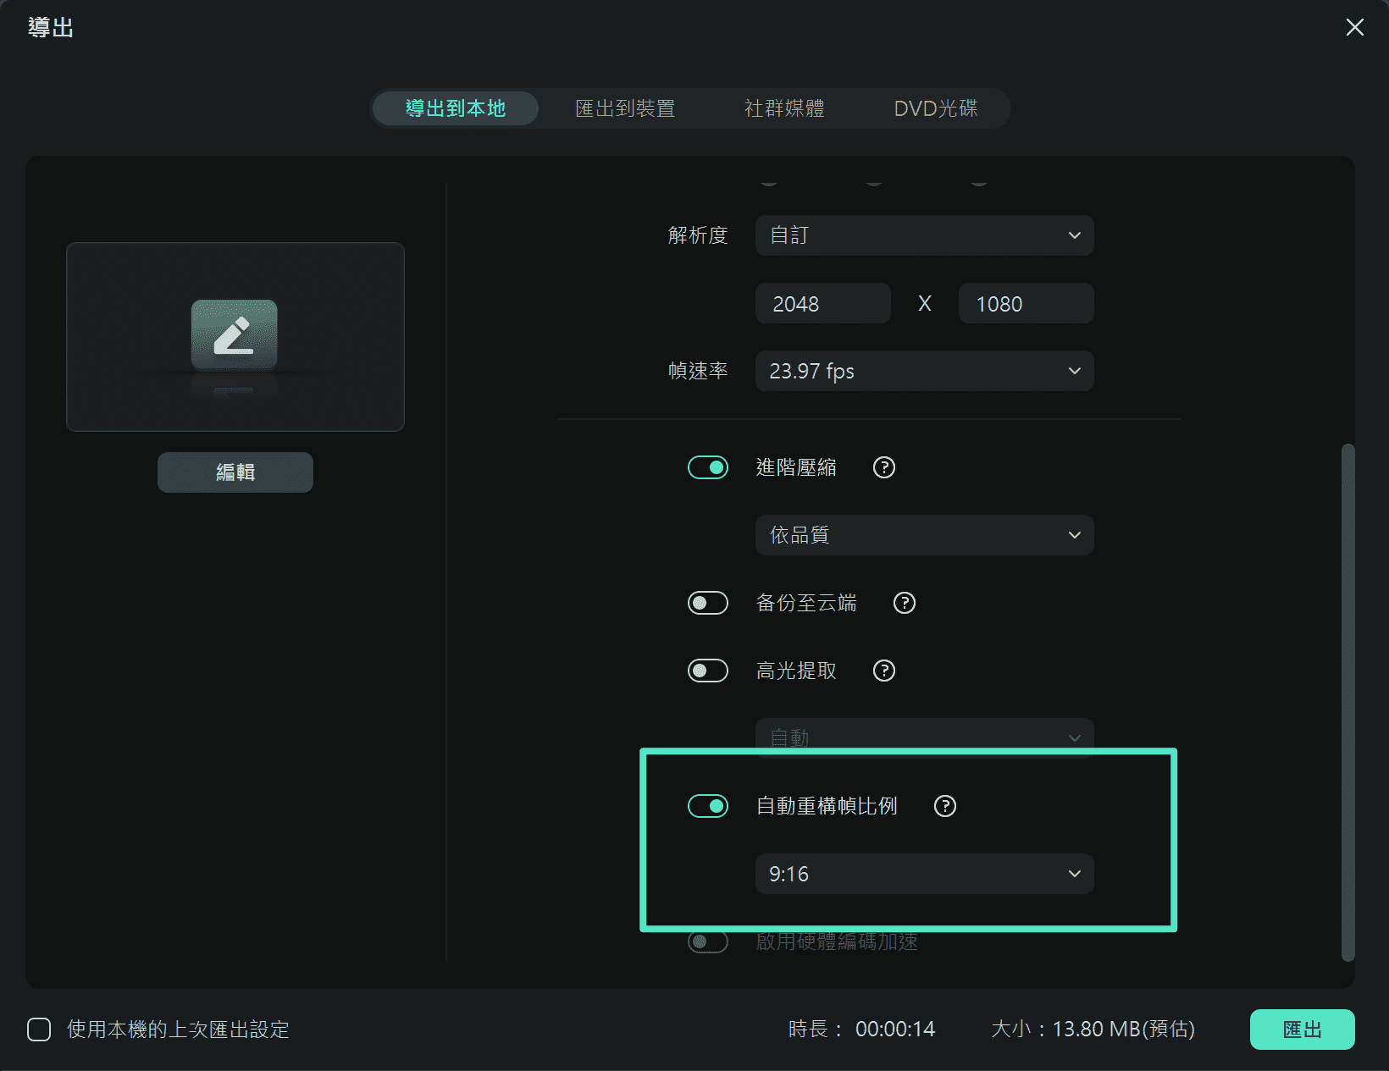Open the 依品質 compression dropdown

925,535
